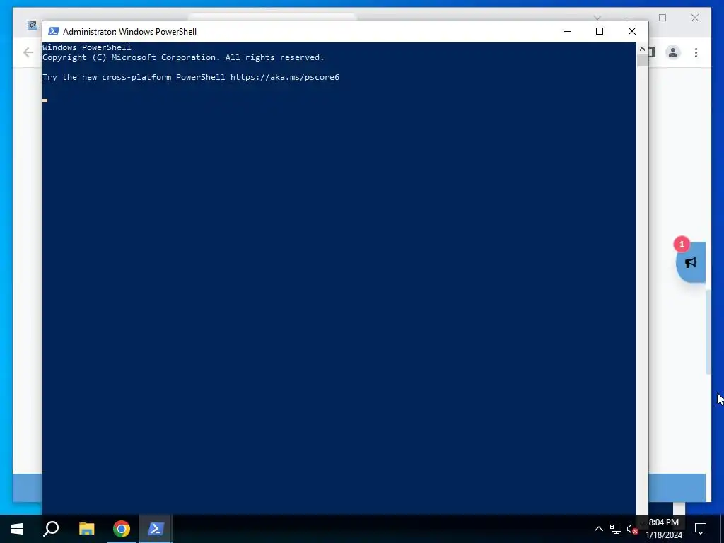Click the Chrome window maximize button
Image resolution: width=724 pixels, height=543 pixels.
(662, 18)
